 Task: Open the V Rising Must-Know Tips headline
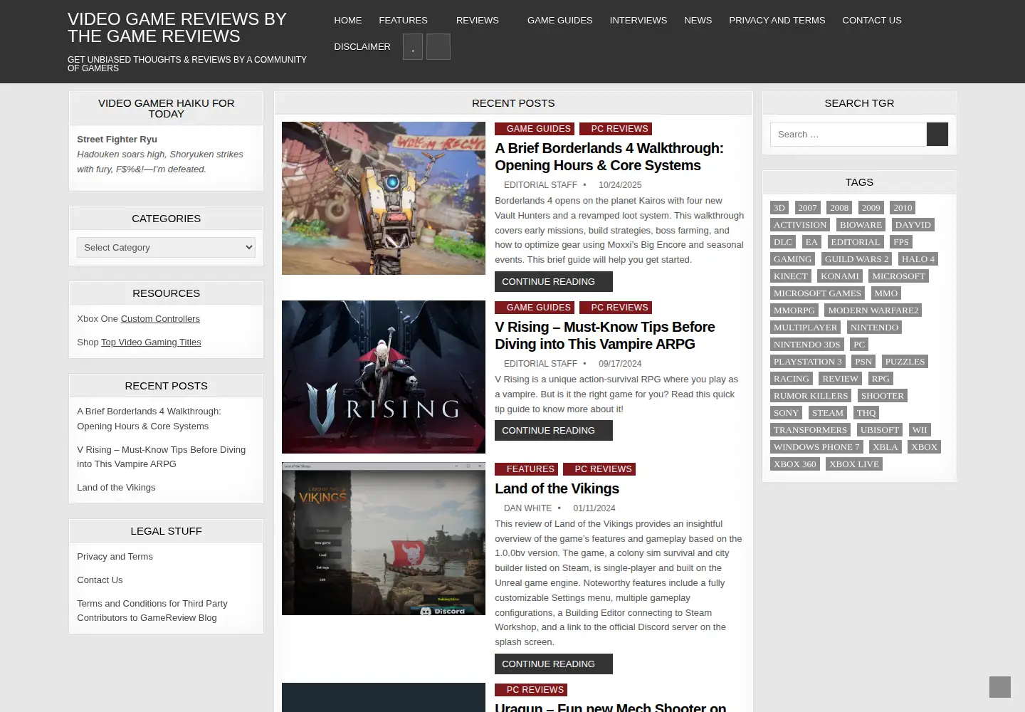coord(605,335)
